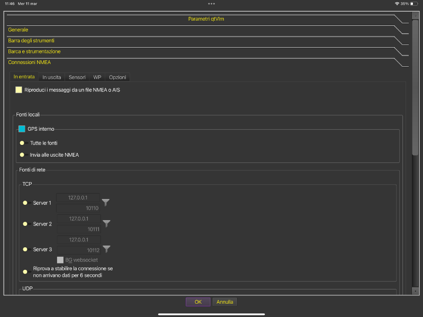The height and width of the screenshot is (317, 423).
Task: Tap the battery indicator in status bar
Action: [414, 3]
